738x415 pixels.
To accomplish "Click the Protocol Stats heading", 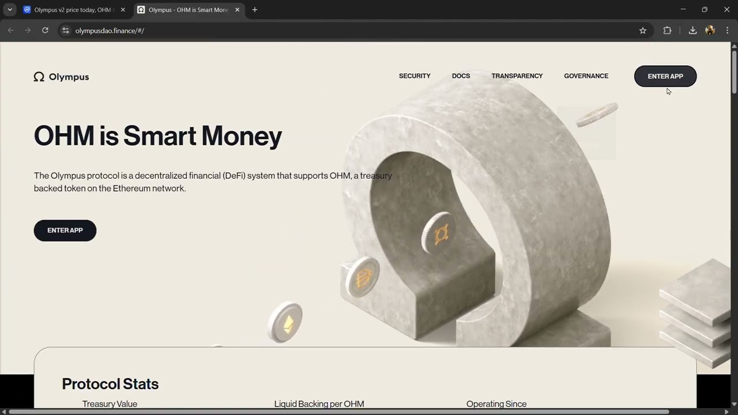I will [x=110, y=384].
